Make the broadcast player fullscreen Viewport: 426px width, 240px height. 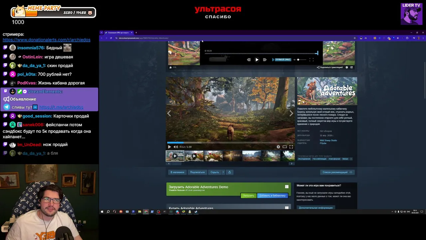312,60
